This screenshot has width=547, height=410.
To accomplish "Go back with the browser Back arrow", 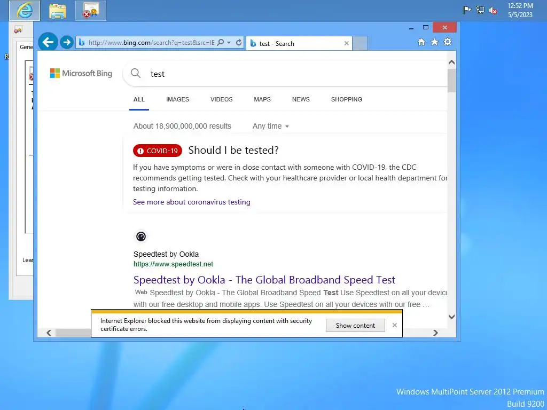I will tap(48, 42).
